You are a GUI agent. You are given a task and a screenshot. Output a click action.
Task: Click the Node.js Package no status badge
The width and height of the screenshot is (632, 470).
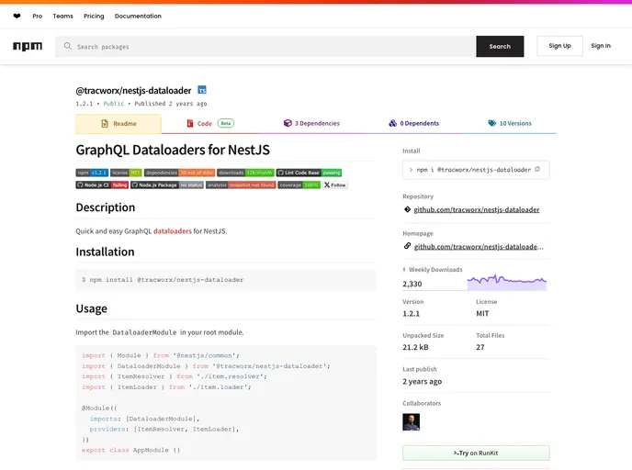(x=167, y=185)
